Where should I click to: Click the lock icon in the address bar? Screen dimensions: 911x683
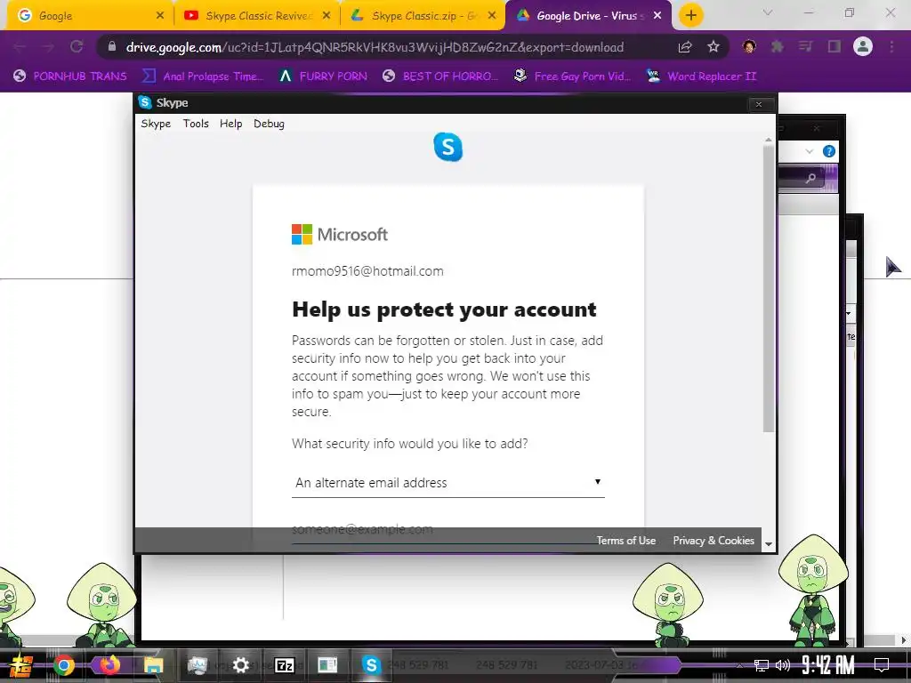click(x=111, y=47)
